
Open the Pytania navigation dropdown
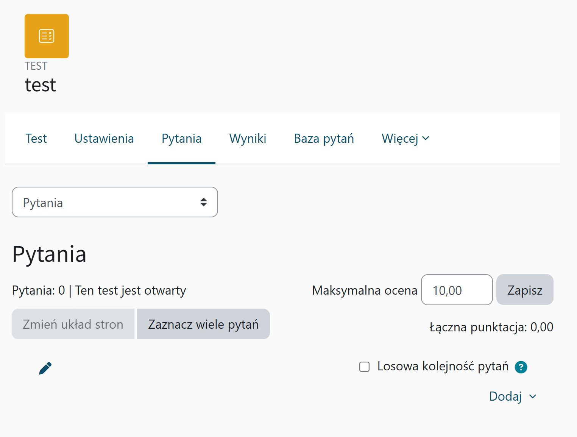[115, 202]
